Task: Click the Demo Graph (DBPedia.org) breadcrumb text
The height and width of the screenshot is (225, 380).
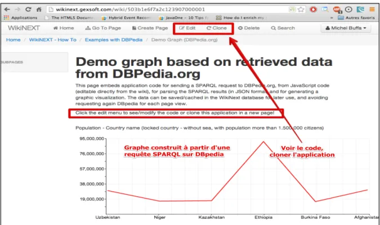Action: pyautogui.click(x=185, y=40)
